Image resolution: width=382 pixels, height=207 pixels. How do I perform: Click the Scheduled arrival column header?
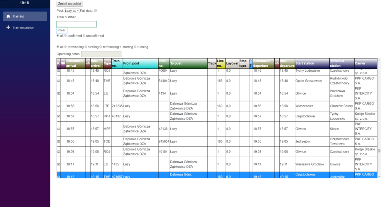click(76, 63)
